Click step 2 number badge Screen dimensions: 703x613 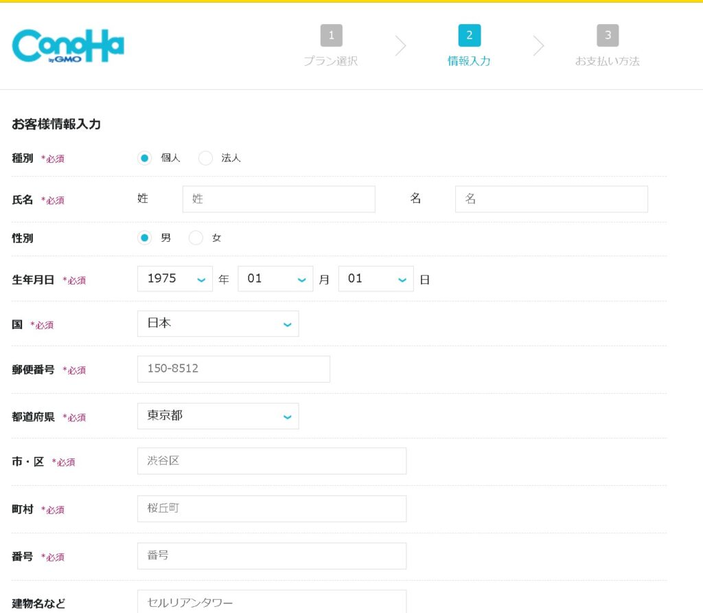coord(469,35)
